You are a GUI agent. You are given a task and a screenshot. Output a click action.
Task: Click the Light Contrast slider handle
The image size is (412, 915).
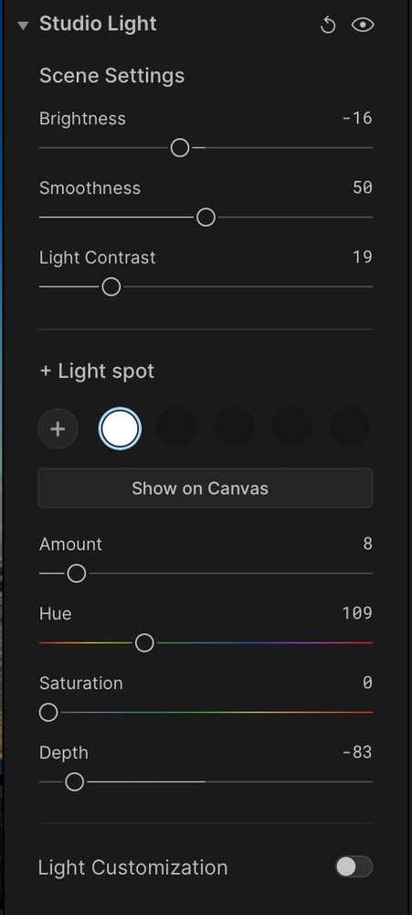(111, 286)
